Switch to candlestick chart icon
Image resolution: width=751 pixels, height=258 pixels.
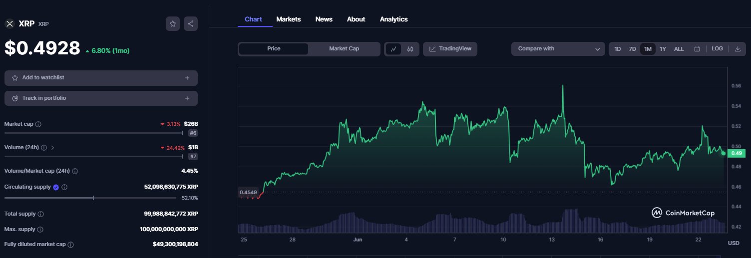click(410, 49)
